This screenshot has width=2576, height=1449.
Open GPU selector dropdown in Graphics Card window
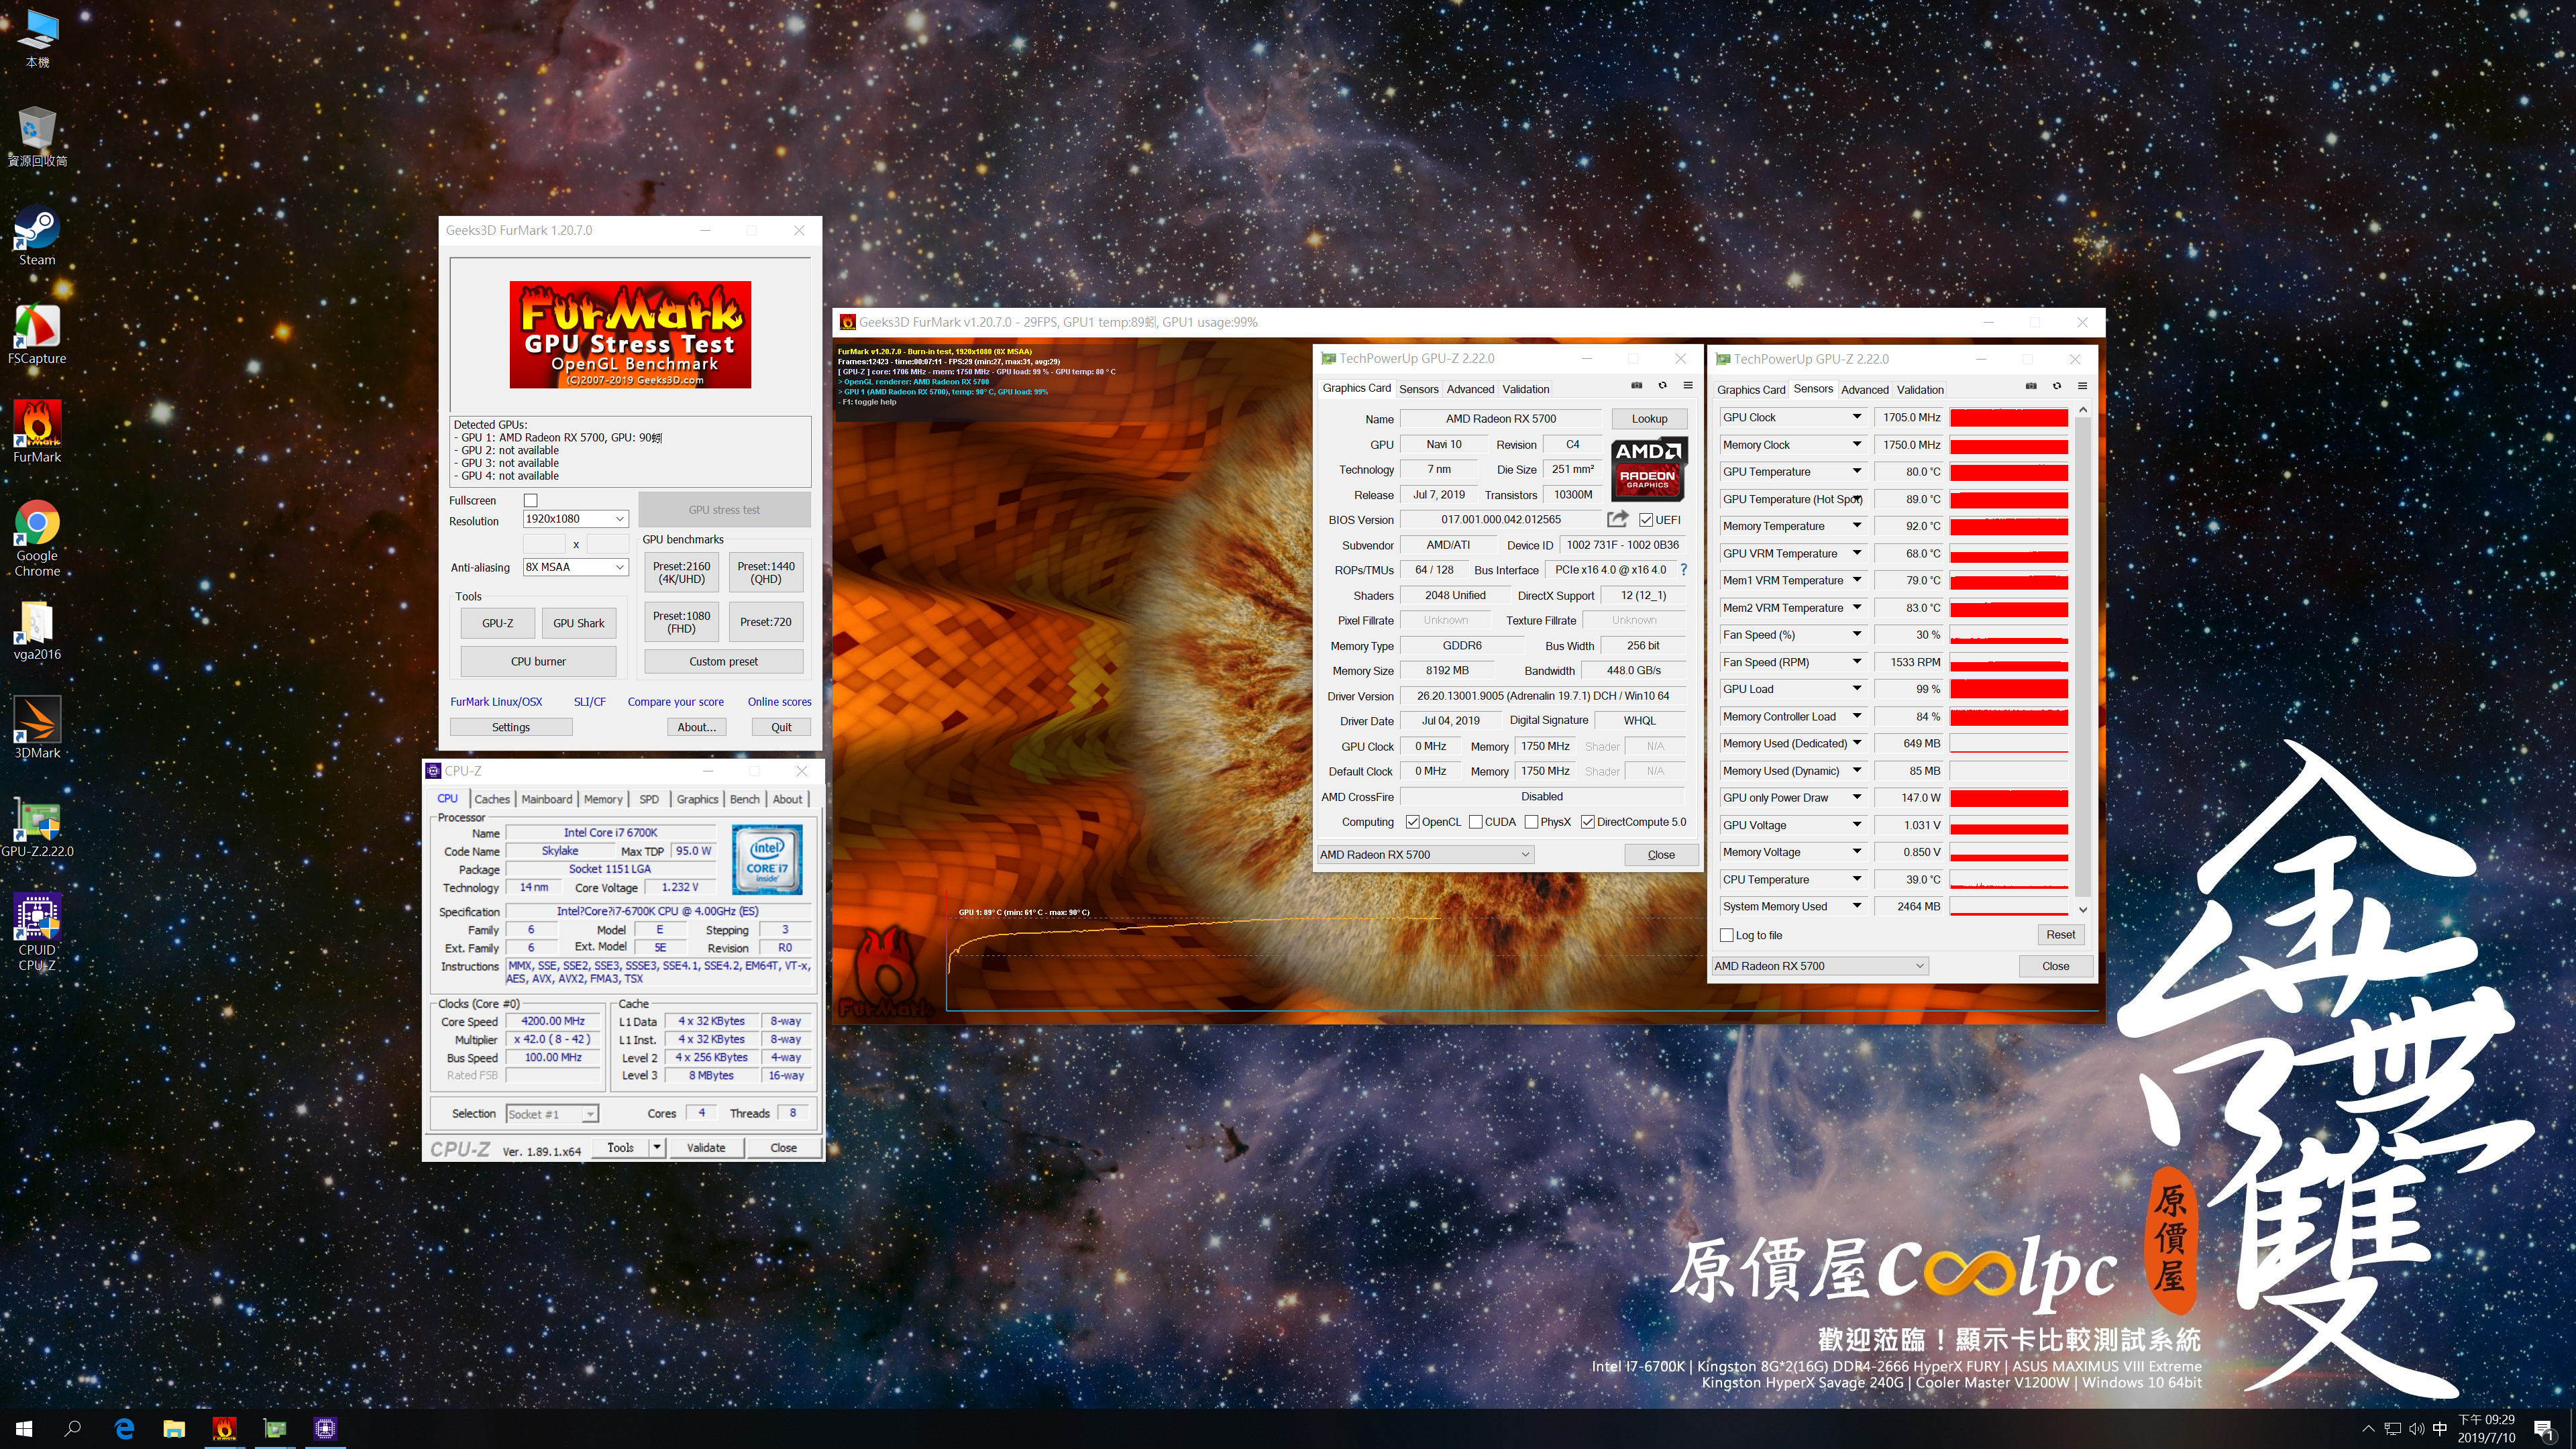(1425, 854)
